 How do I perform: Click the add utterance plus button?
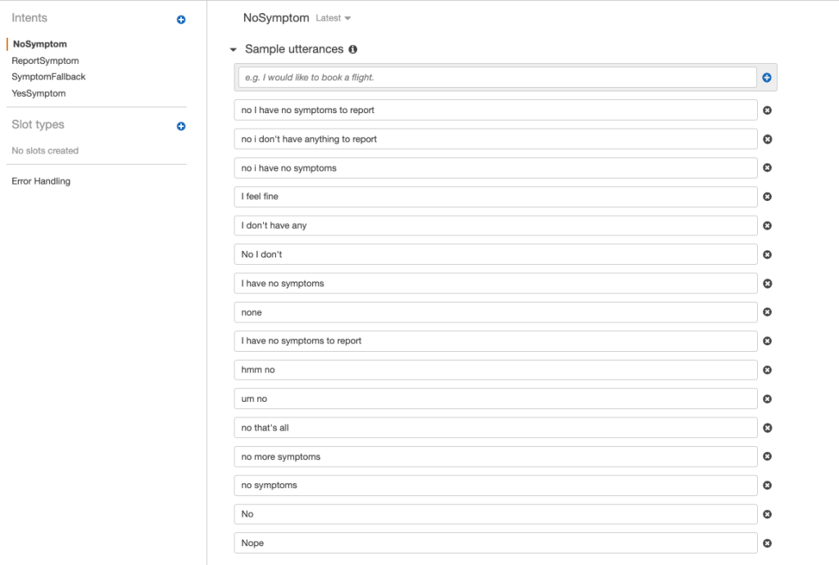coord(766,76)
